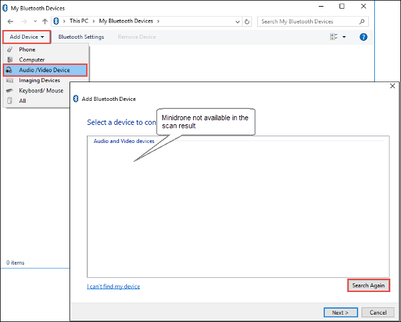Open the view options dropdown arrow
Image resolution: width=401 pixels, height=322 pixels.
344,37
